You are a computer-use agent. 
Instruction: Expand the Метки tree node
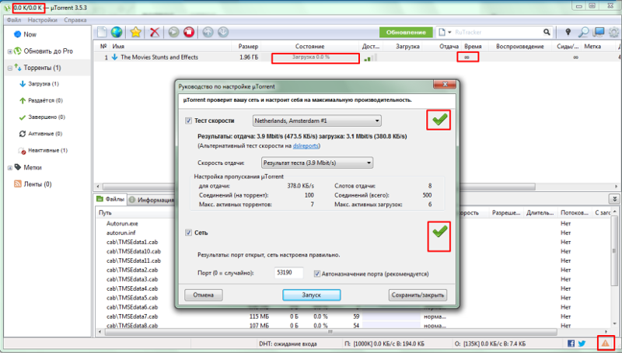pyautogui.click(x=10, y=168)
